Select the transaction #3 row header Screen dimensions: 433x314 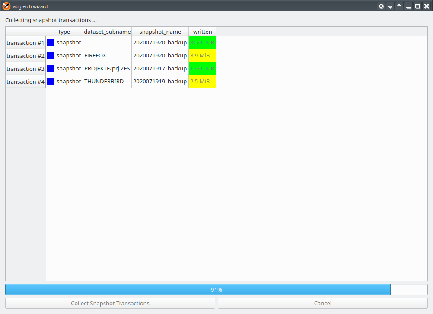25,69
